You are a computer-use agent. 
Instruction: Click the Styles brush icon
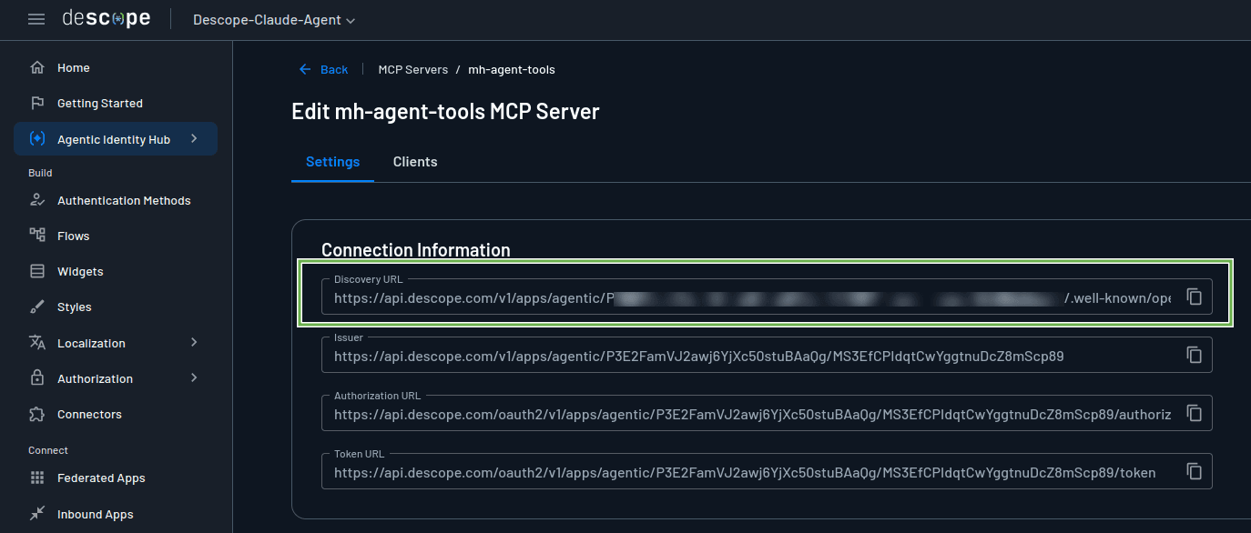37,307
